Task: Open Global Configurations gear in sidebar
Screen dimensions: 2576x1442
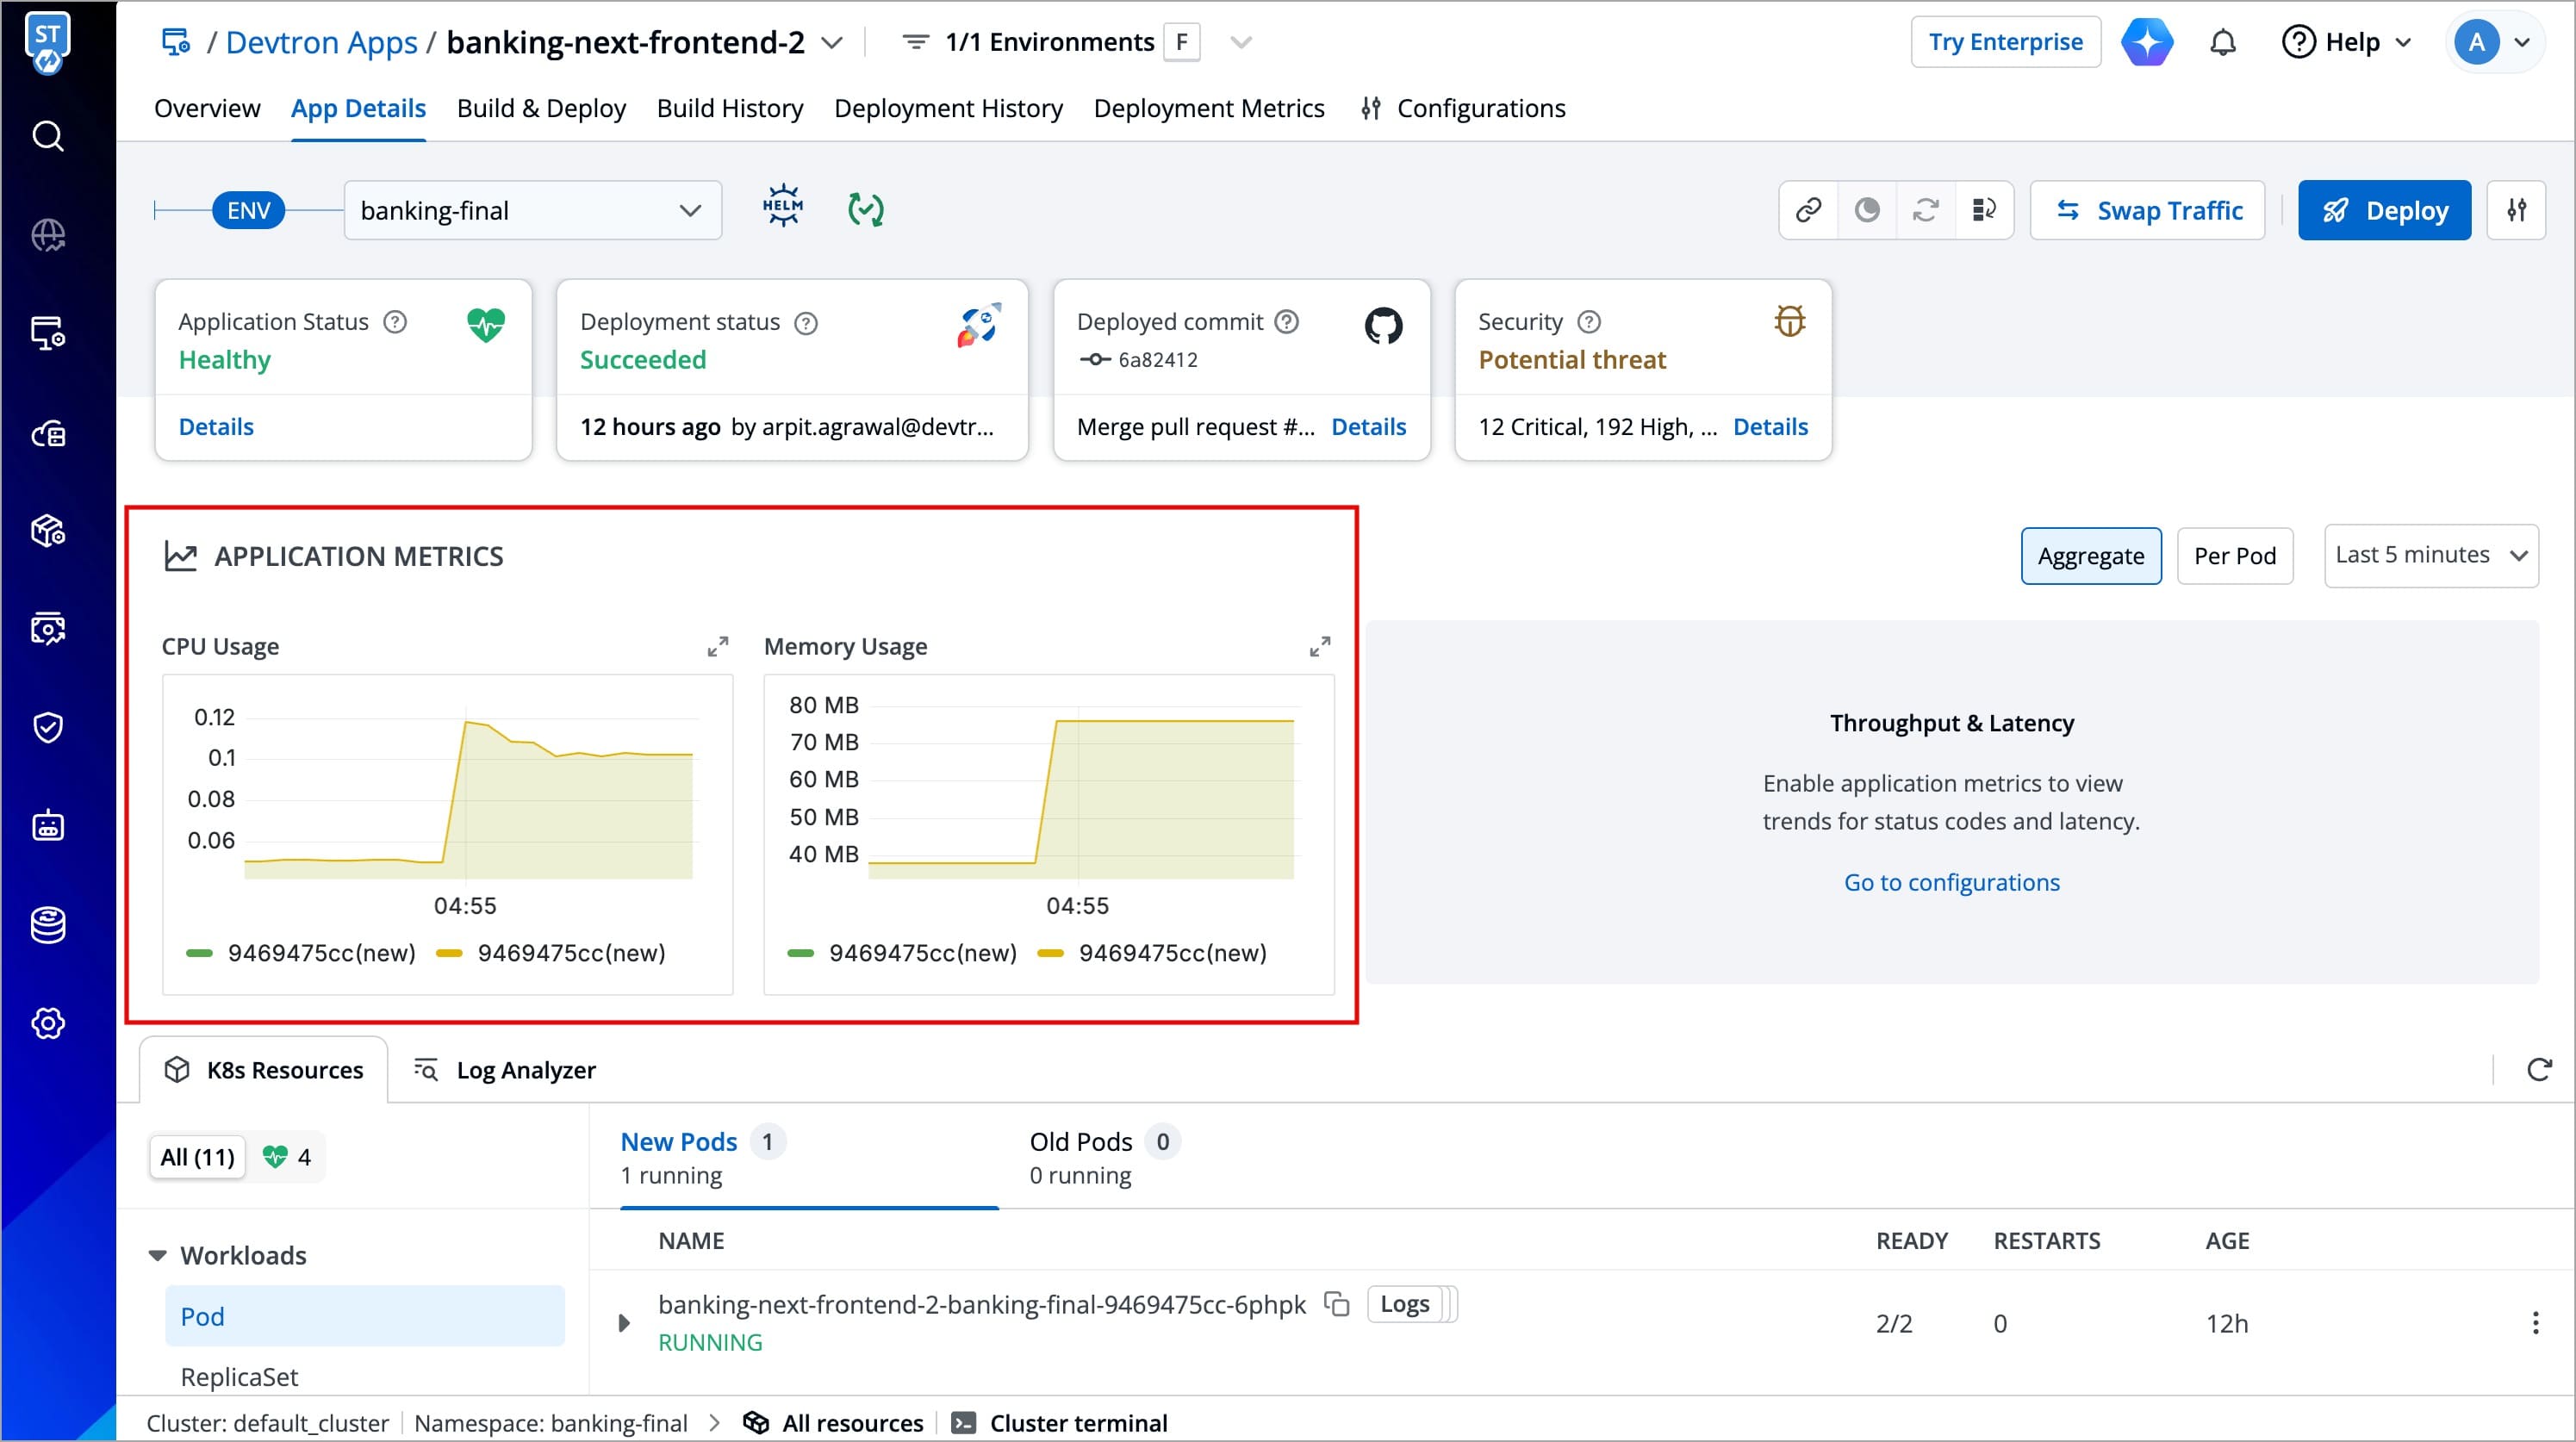Action: pos(47,1023)
